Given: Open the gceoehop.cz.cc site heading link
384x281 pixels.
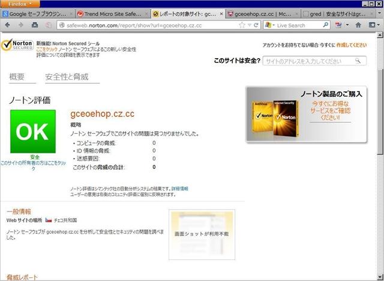Looking at the screenshot, I should click(x=103, y=114).
